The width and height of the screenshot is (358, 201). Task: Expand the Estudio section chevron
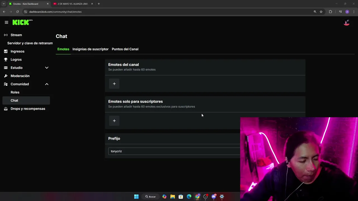point(47,68)
